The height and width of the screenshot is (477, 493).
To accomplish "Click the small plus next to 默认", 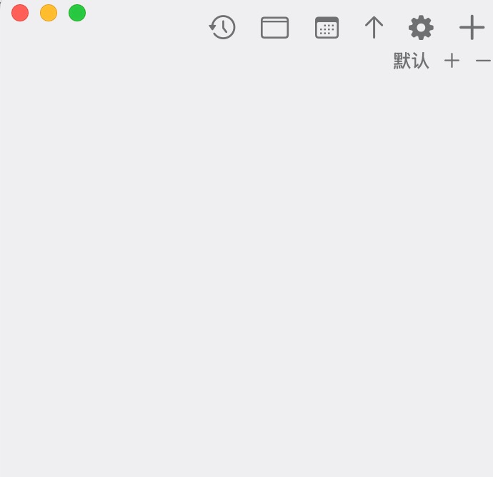I will click(452, 61).
